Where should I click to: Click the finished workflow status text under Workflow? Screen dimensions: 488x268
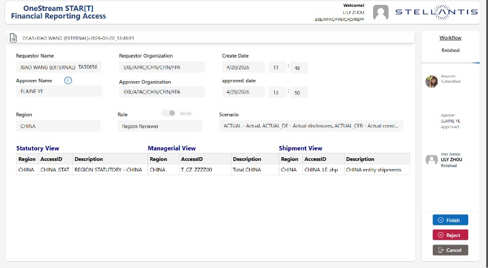click(450, 50)
